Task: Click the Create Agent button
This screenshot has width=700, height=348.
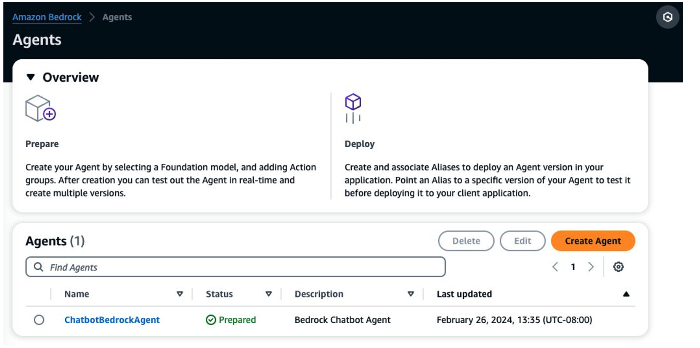Action: (592, 241)
